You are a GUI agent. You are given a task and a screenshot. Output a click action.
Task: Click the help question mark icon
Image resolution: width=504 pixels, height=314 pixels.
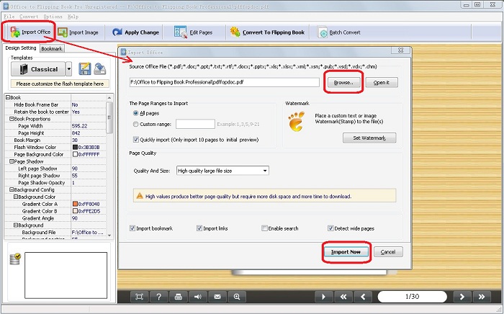click(x=159, y=297)
